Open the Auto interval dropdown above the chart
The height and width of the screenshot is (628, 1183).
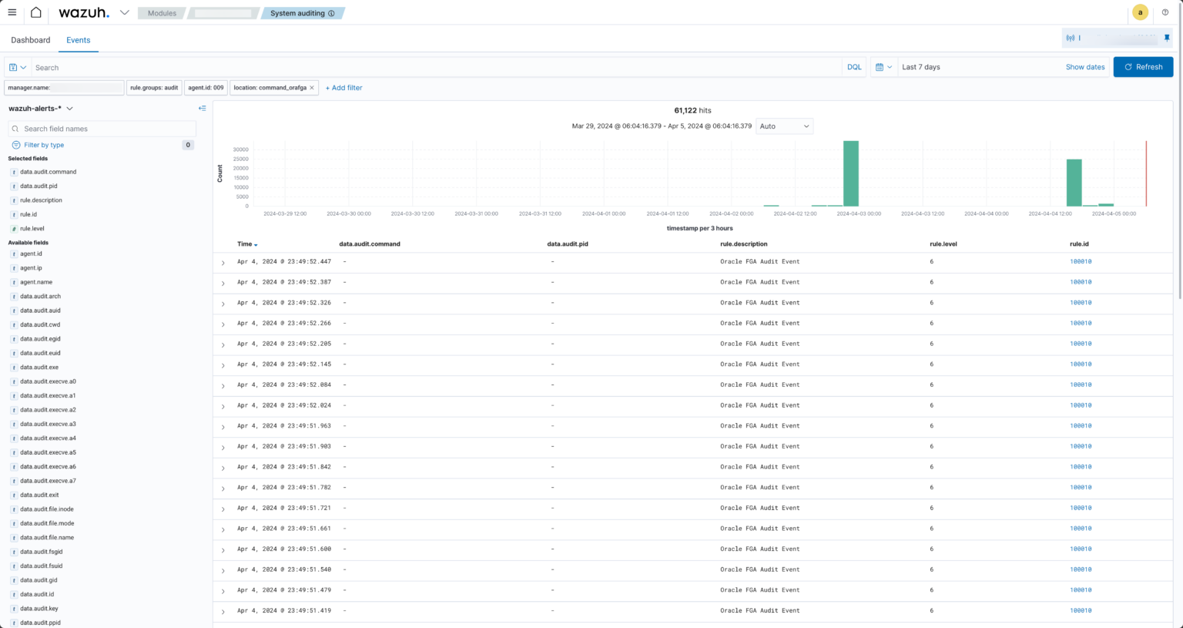point(783,126)
